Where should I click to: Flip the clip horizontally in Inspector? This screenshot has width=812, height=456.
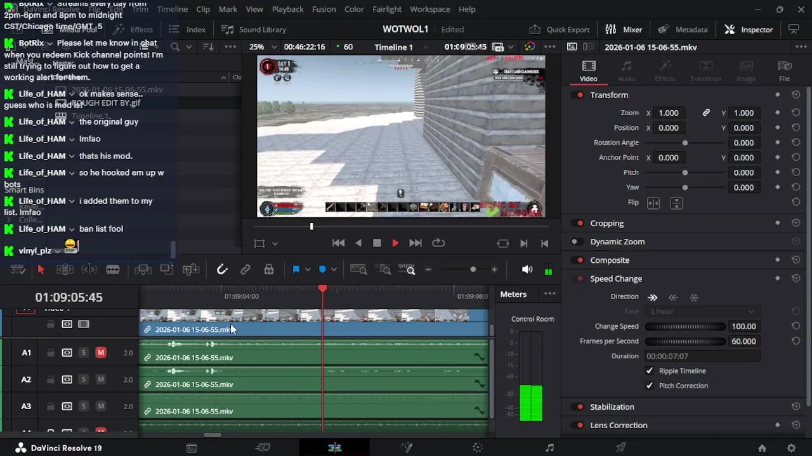pyautogui.click(x=653, y=203)
